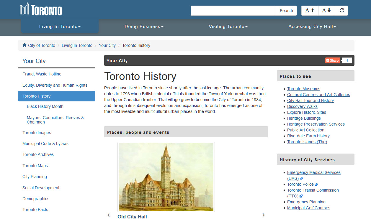The height and width of the screenshot is (219, 371).
Task: Open Heritage Preservation Services link
Action: click(x=316, y=124)
